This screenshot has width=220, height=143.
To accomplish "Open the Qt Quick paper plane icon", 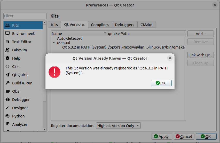I will click(7, 75).
